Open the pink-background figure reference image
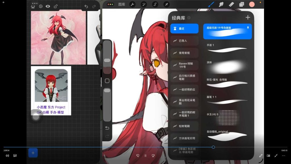291x164 pixels. (58, 38)
